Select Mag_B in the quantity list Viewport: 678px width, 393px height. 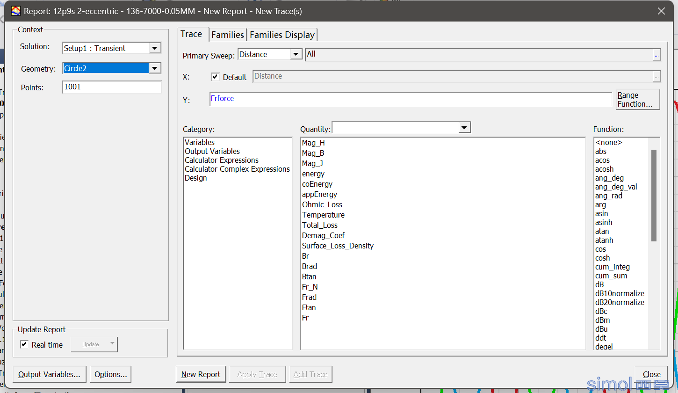point(313,153)
